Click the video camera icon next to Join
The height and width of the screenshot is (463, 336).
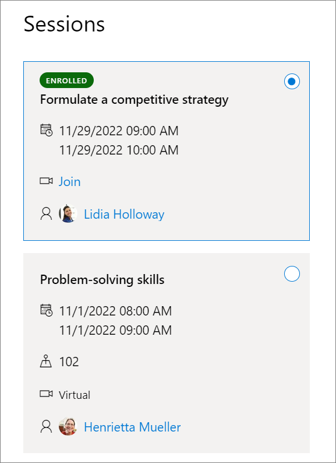(x=47, y=181)
